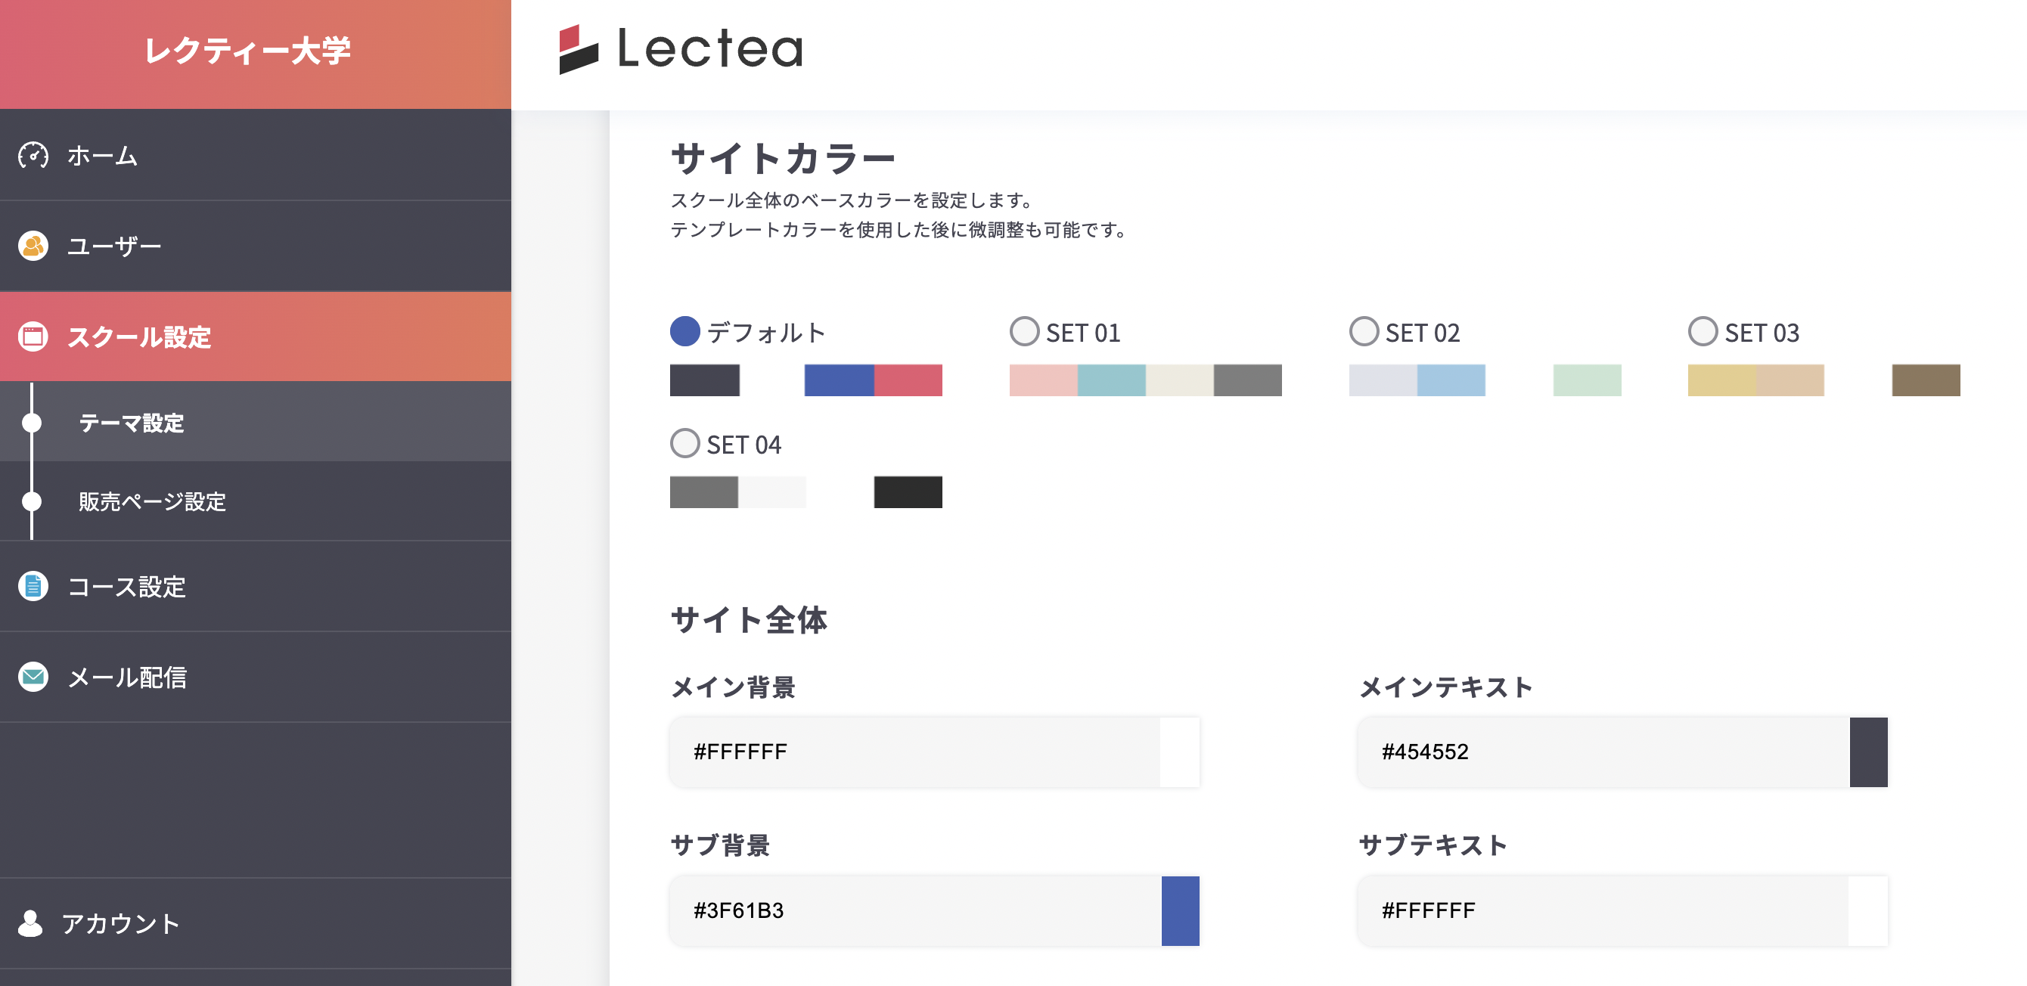
Task: Click the Course settings document icon
Action: 33,586
